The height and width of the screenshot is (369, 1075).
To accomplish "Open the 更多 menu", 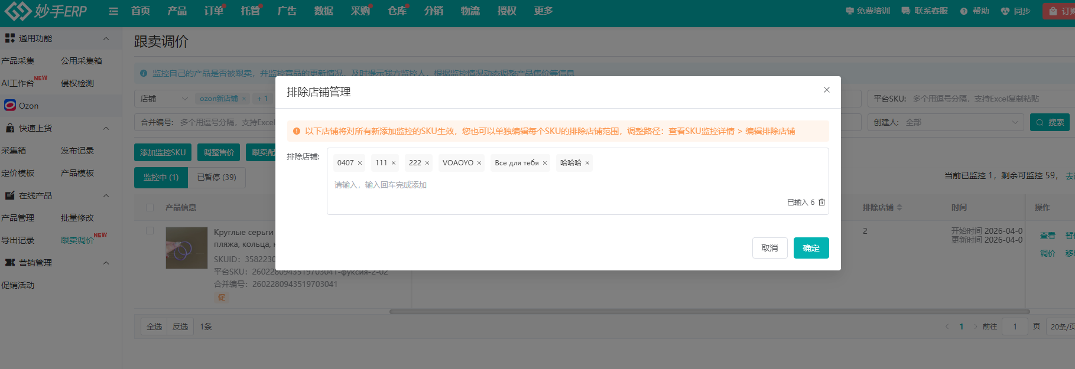I will click(544, 11).
